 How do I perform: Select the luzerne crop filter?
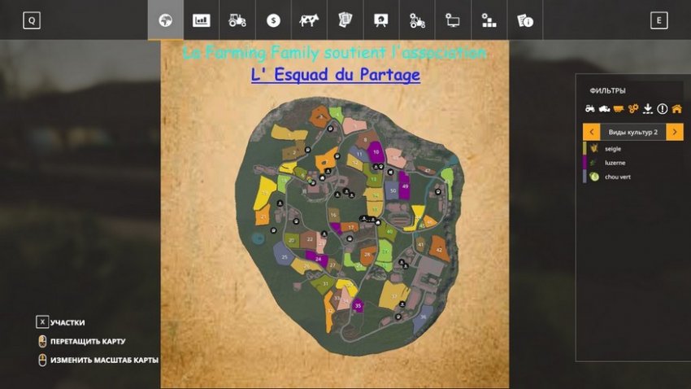pos(614,163)
